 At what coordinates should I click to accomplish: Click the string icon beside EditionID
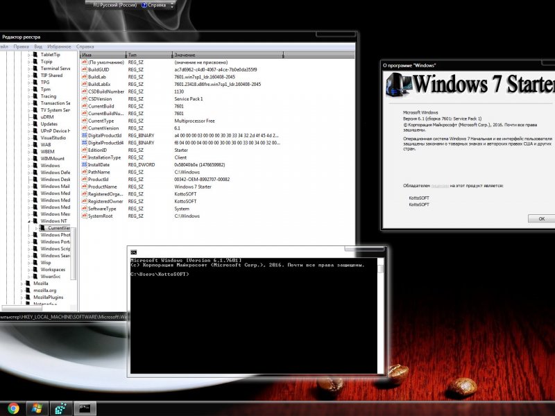click(x=84, y=150)
